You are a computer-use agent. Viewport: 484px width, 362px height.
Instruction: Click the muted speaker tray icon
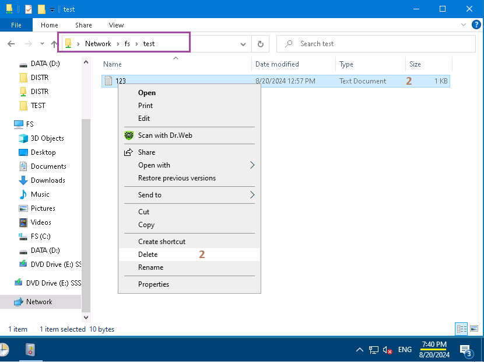[x=387, y=350]
